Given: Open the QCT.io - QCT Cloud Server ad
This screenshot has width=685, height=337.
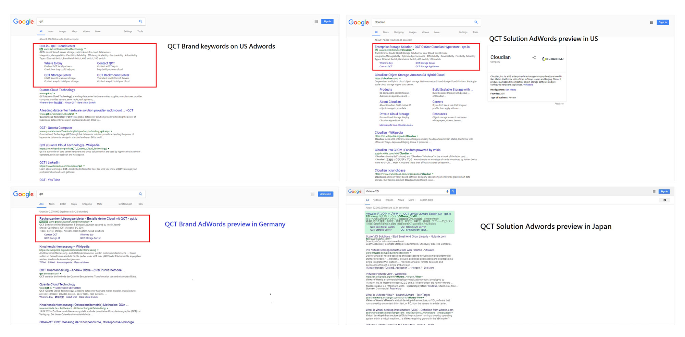Looking at the screenshot, I should click(57, 46).
